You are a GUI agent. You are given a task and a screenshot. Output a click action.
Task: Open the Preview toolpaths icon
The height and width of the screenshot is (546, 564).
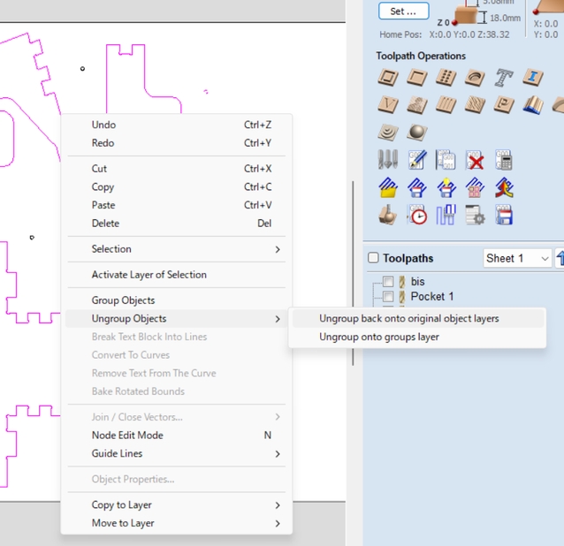point(388,215)
